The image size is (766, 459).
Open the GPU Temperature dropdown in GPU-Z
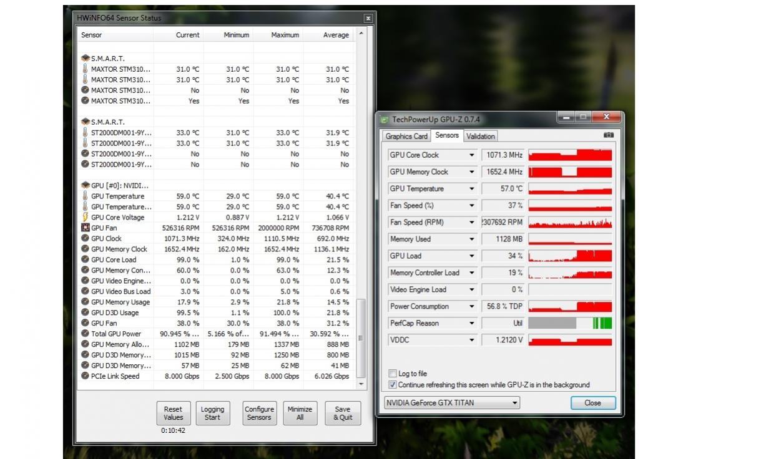click(471, 189)
